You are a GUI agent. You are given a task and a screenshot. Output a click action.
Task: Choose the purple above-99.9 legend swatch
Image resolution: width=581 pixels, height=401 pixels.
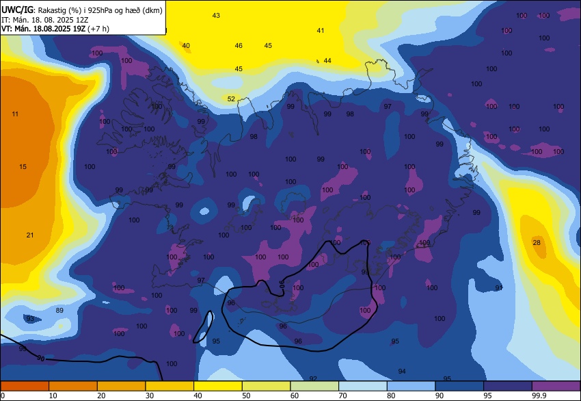pyautogui.click(x=556, y=386)
